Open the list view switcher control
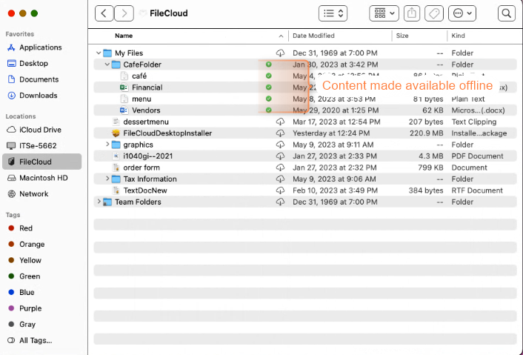 pyautogui.click(x=333, y=13)
